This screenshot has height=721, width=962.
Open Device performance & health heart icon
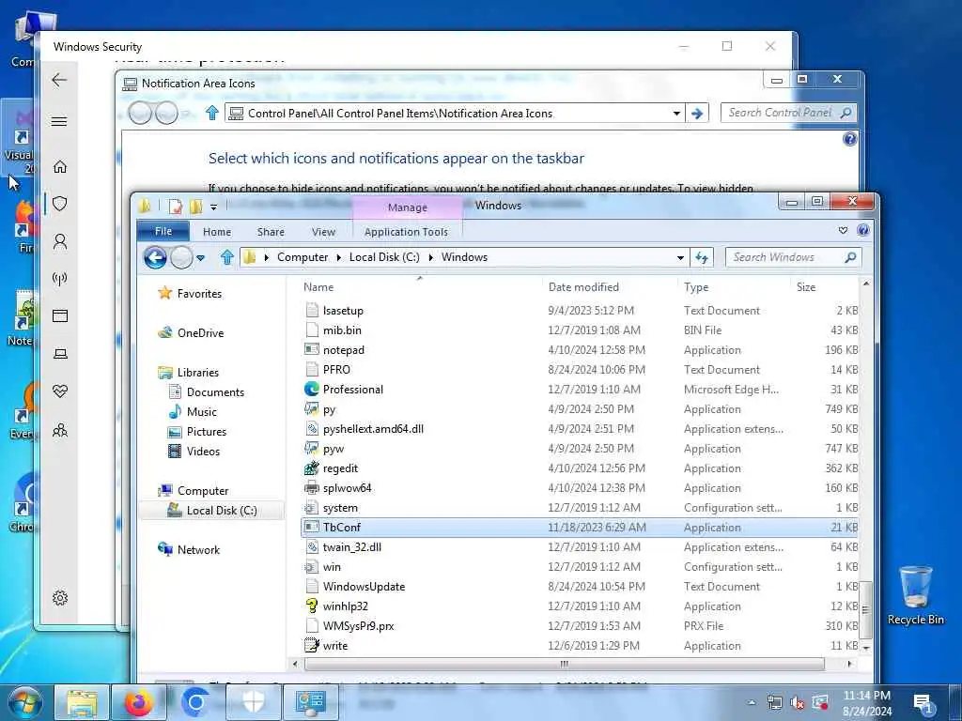(x=60, y=391)
